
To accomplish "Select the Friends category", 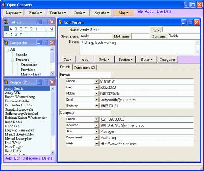I will pos(21,55).
